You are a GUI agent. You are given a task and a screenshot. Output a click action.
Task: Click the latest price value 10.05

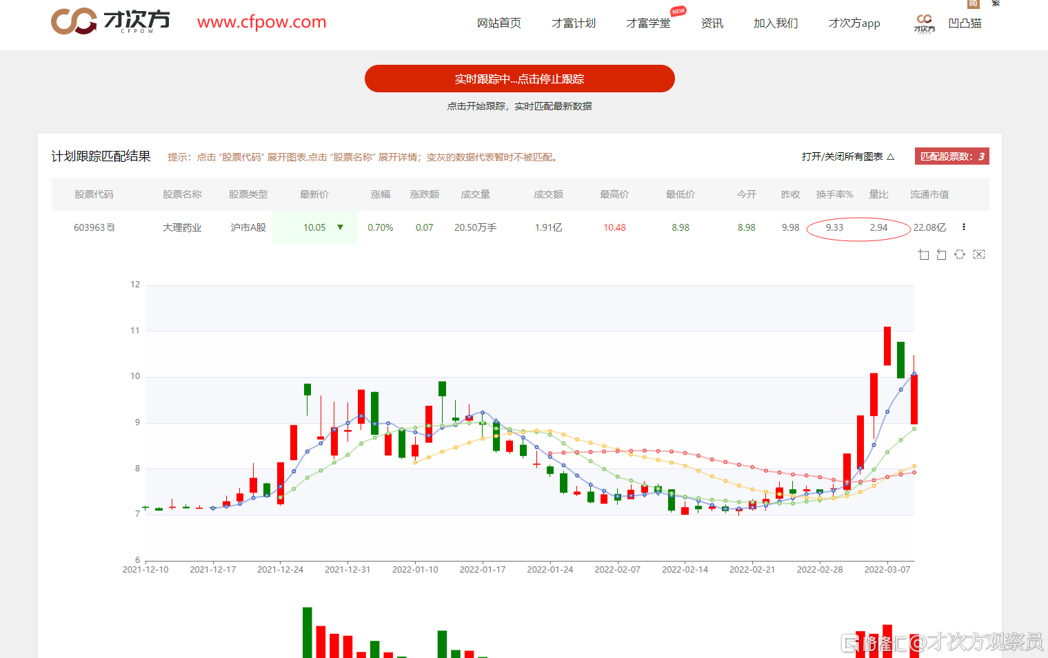pyautogui.click(x=314, y=227)
